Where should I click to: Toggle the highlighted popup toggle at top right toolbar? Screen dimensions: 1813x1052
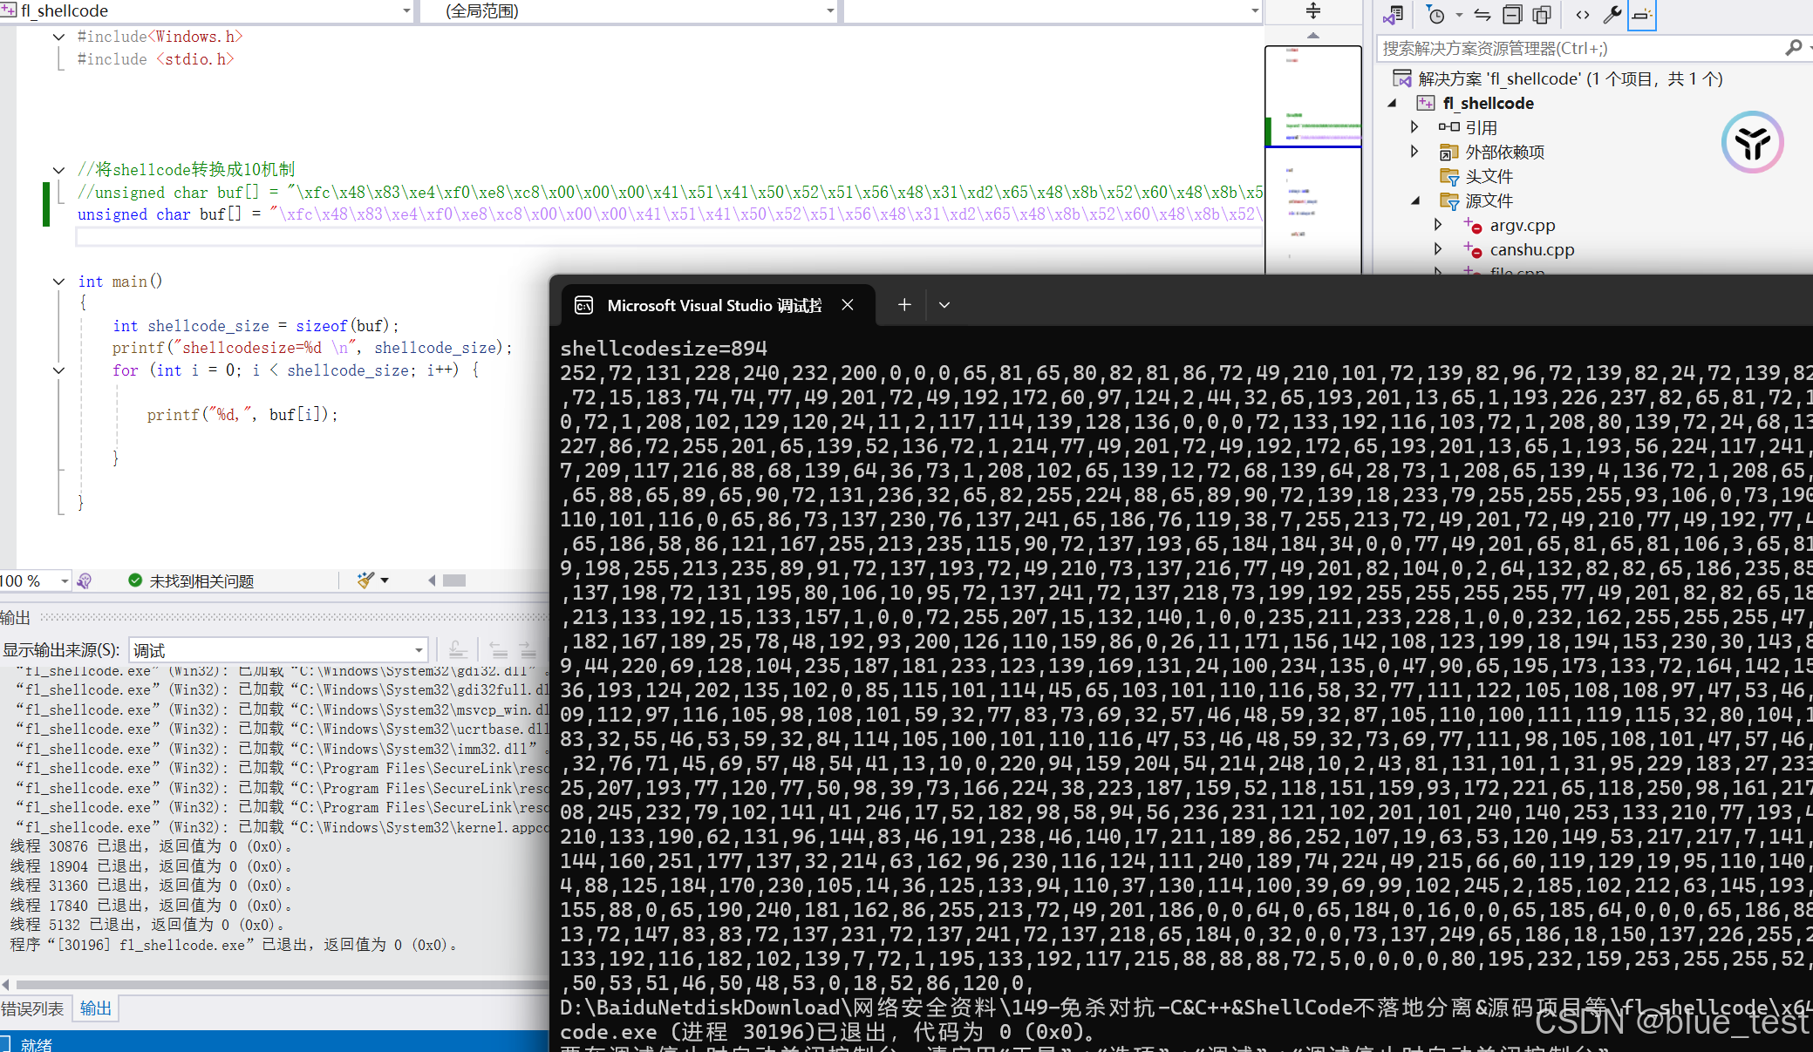point(1643,15)
